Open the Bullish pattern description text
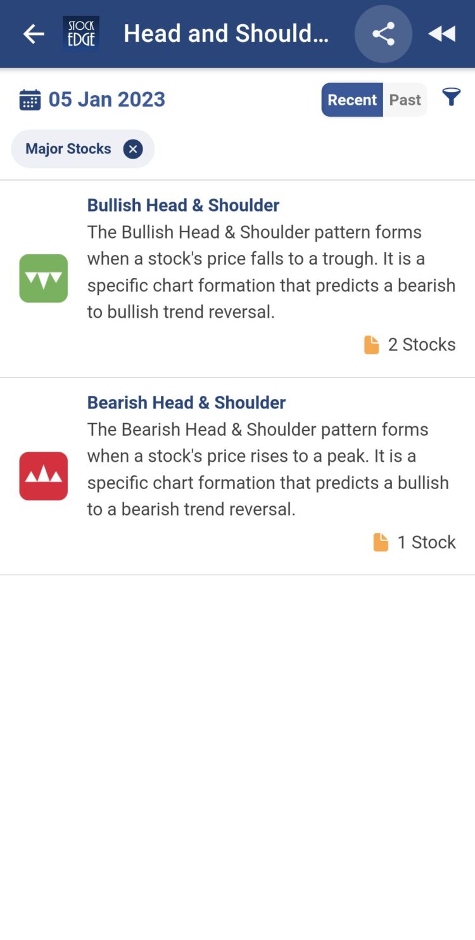475x940 pixels. (271, 272)
